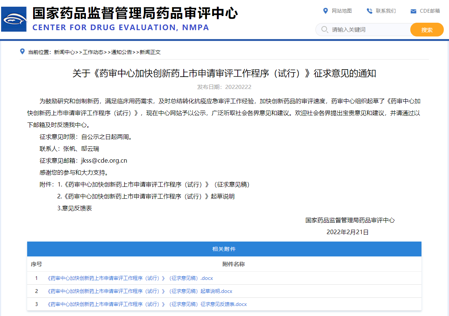Go to 通知公告 in breadcrumb
This screenshot has width=449, height=316.
pos(122,52)
